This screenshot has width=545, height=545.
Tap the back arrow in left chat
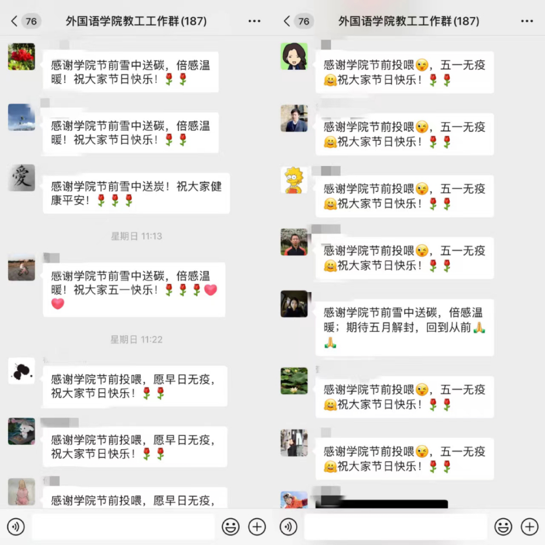(14, 21)
